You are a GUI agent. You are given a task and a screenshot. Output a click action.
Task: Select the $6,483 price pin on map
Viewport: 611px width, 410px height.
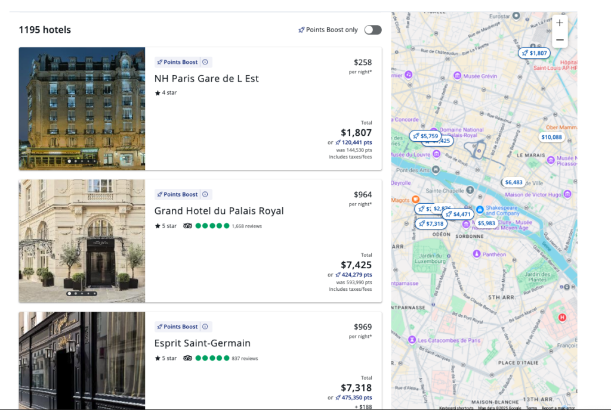point(513,182)
